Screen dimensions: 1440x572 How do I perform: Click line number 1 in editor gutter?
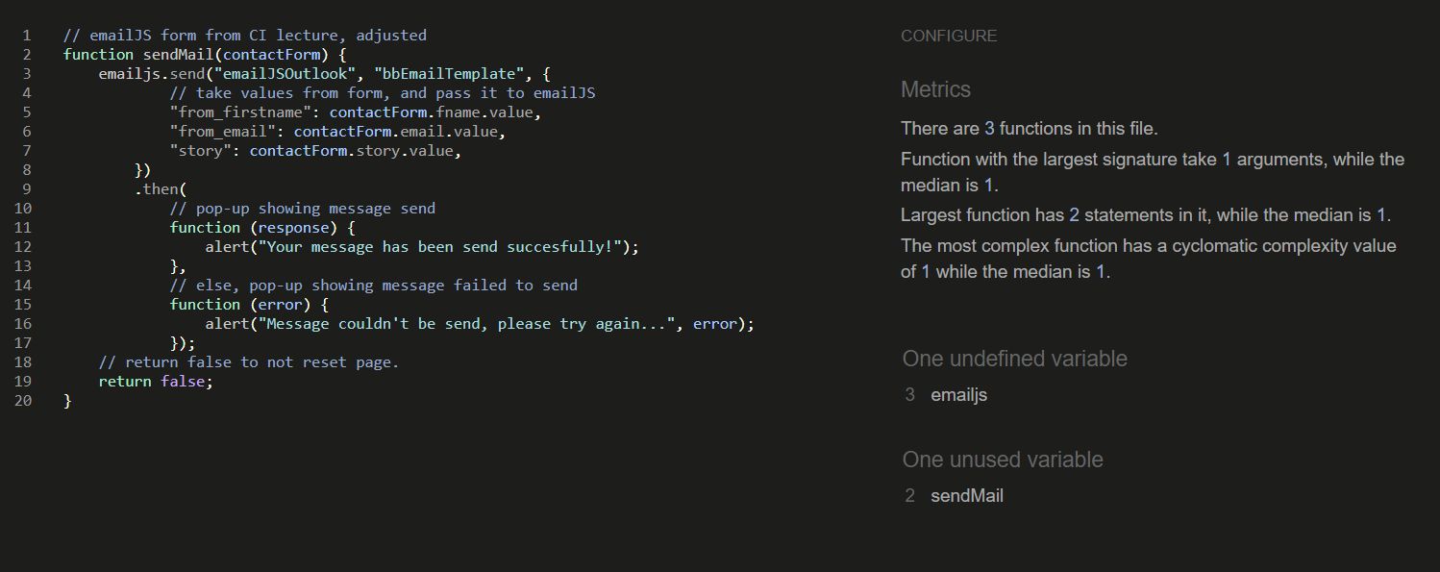(27, 36)
